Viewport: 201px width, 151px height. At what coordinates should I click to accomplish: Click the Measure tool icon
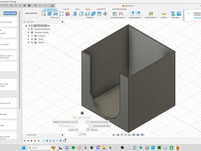(164, 14)
